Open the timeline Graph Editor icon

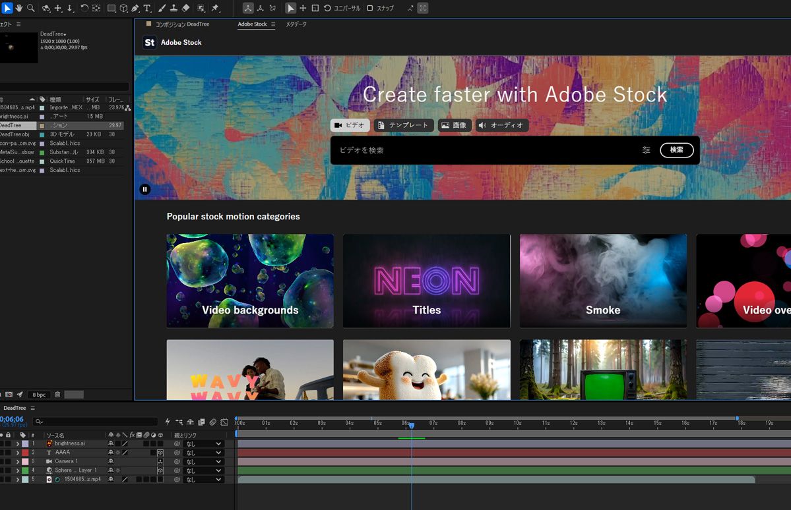coord(224,422)
